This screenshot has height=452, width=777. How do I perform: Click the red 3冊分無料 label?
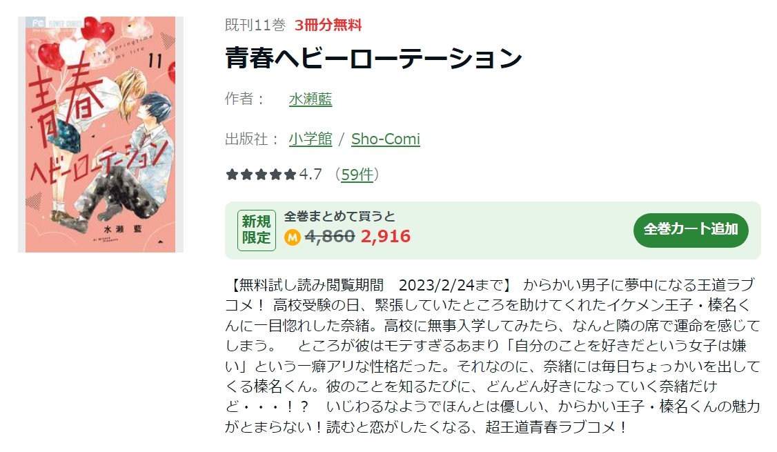tap(328, 25)
